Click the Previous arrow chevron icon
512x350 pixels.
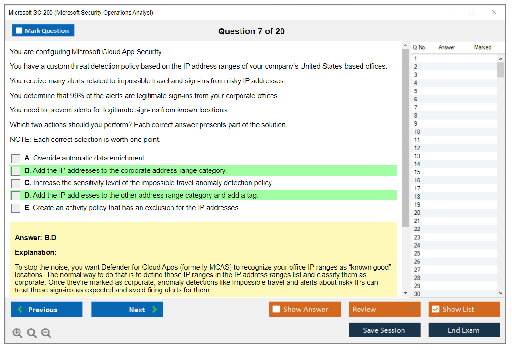click(19, 309)
